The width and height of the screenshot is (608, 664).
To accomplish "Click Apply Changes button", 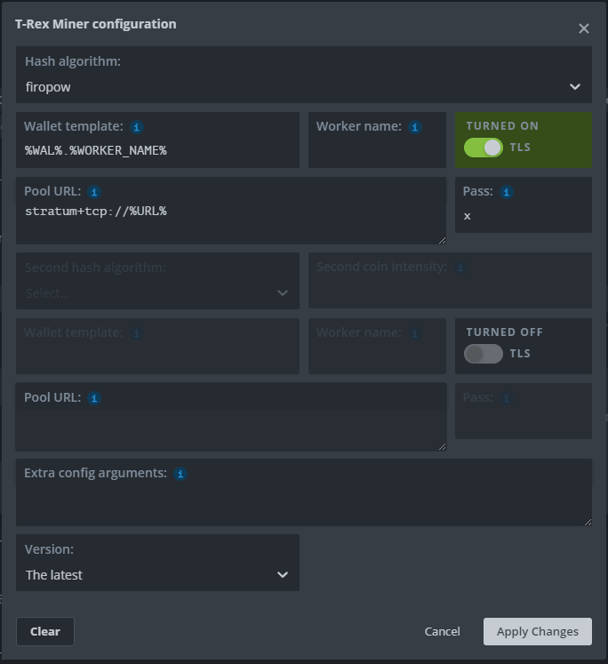I will 537,631.
